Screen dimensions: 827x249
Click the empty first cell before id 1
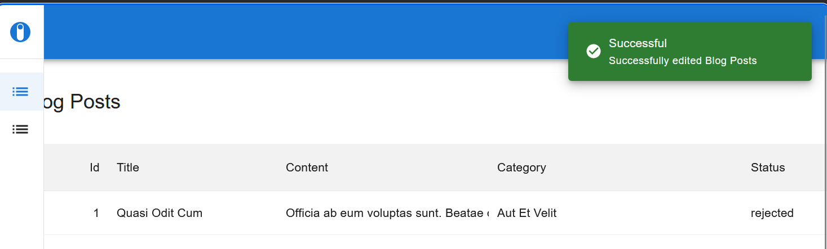pos(64,213)
